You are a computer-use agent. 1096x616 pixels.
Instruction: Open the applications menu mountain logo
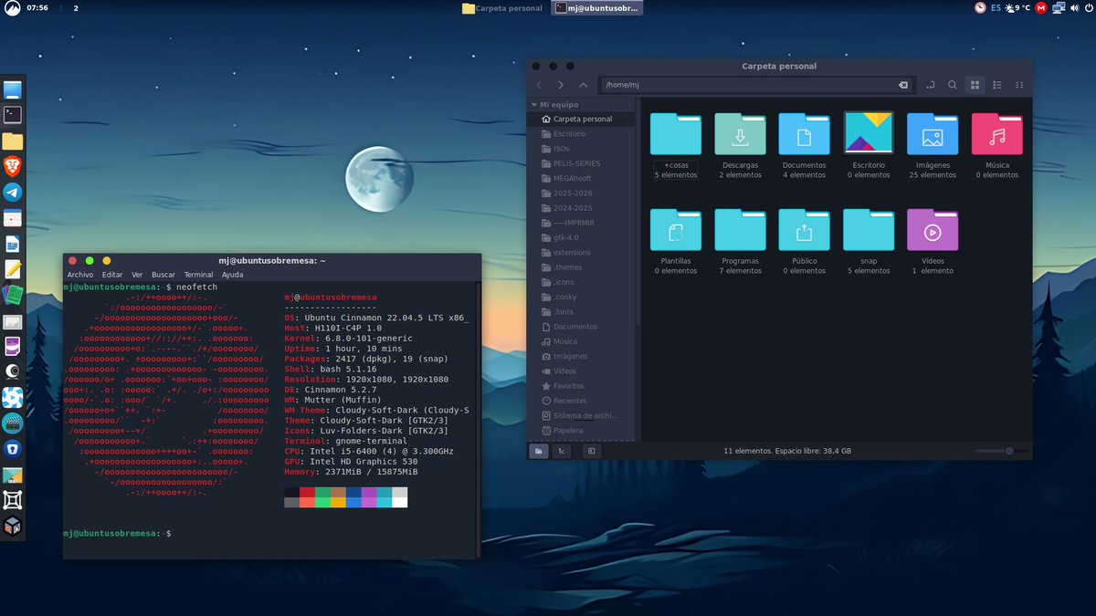coord(11,8)
